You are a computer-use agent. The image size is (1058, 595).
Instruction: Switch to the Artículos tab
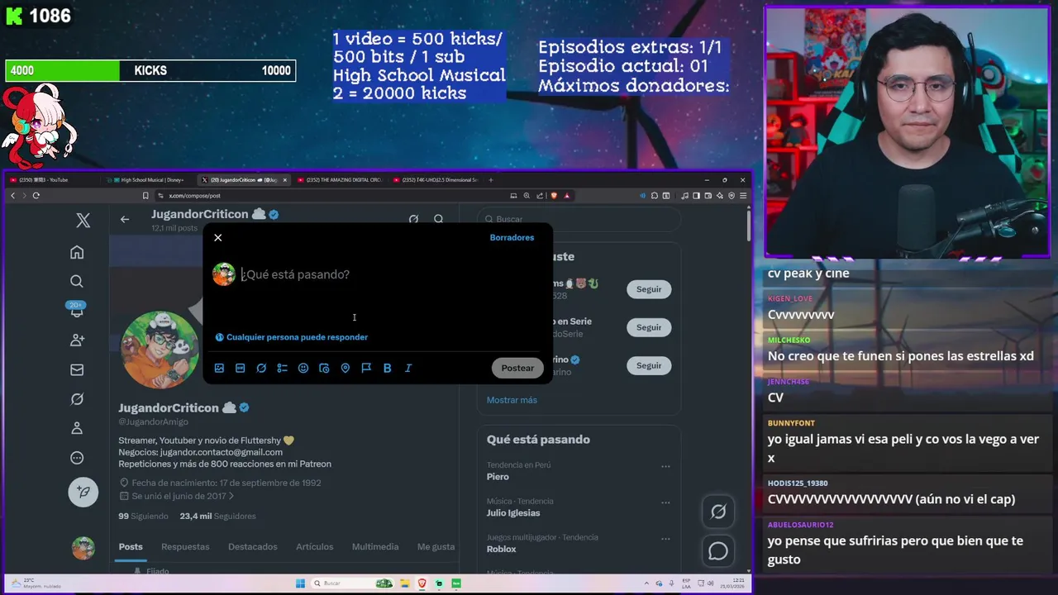pos(315,546)
